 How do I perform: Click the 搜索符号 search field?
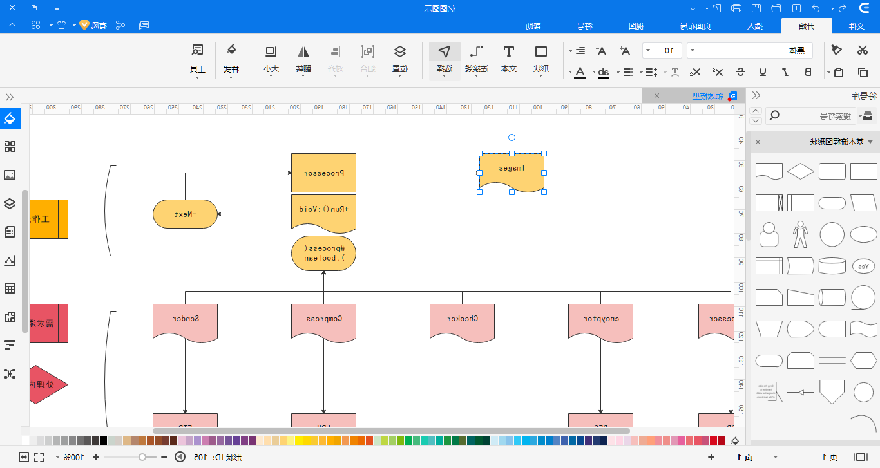pyautogui.click(x=810, y=116)
